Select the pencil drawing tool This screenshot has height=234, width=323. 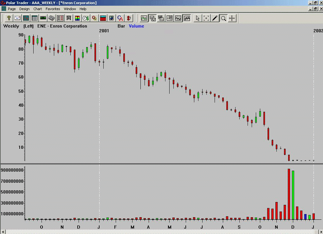pyautogui.click(x=215, y=18)
